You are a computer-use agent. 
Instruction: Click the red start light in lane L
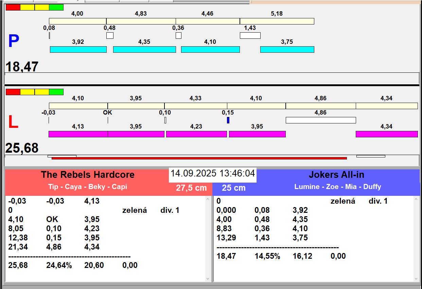(x=13, y=92)
